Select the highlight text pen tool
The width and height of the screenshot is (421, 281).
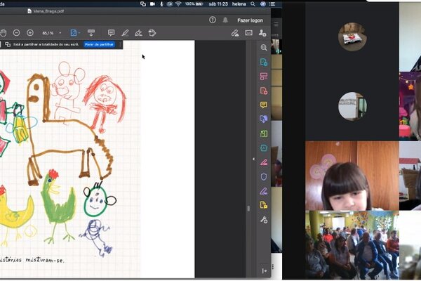click(x=125, y=33)
